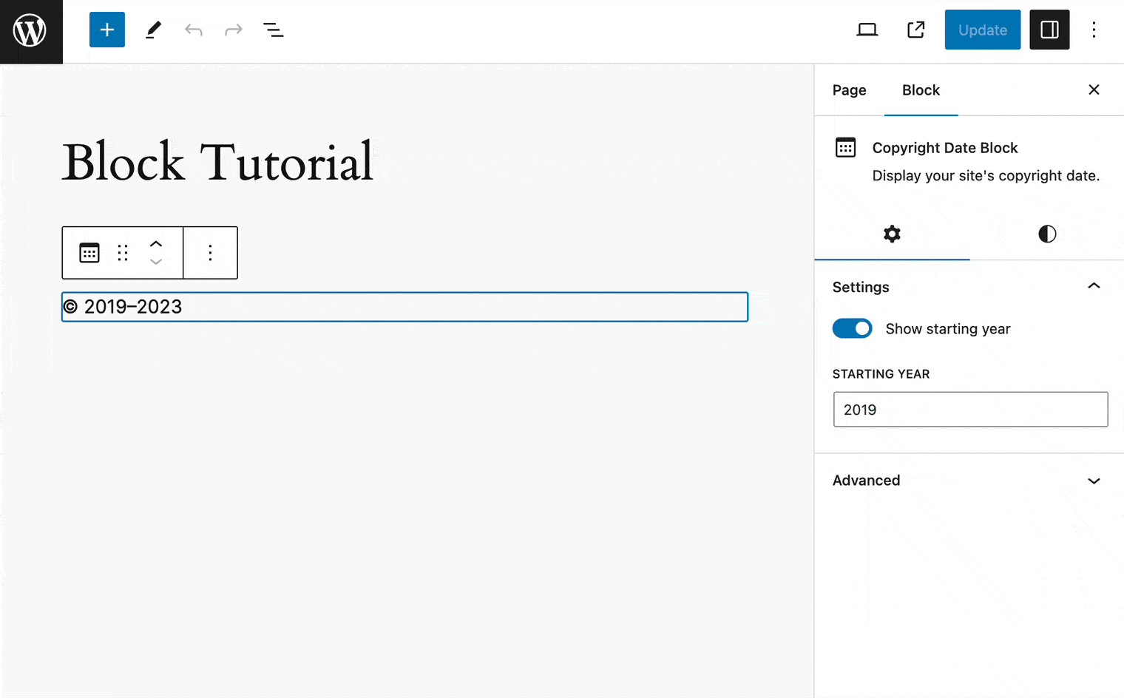
Task: Open the block inserter
Action: (106, 30)
